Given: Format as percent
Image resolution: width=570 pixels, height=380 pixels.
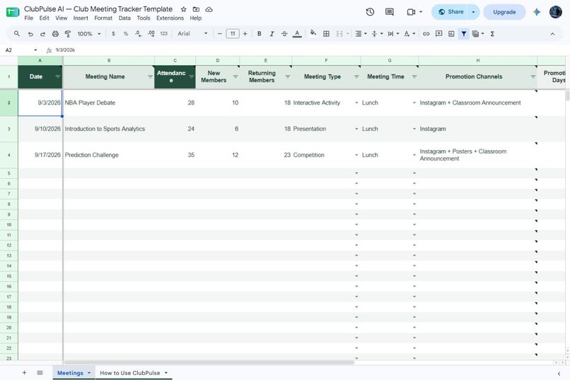Looking at the screenshot, I should click(x=126, y=34).
